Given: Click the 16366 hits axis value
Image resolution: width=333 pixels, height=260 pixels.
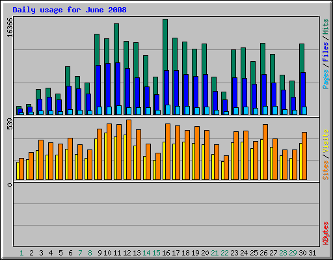Looking at the screenshot, I should 10,27.
